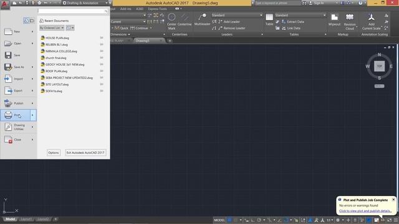Click Remove Leader tool
This screenshot has width=399, height=224.
coord(229,28)
